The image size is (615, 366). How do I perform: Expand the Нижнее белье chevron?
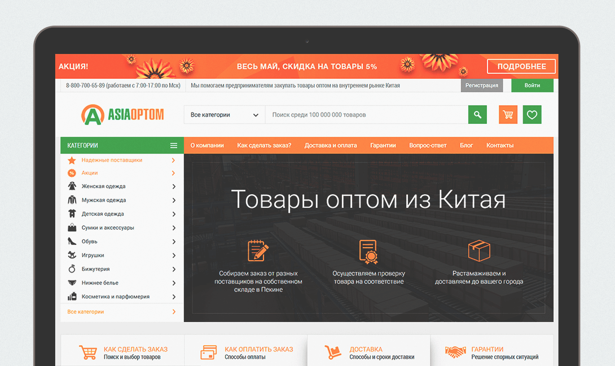click(x=173, y=283)
